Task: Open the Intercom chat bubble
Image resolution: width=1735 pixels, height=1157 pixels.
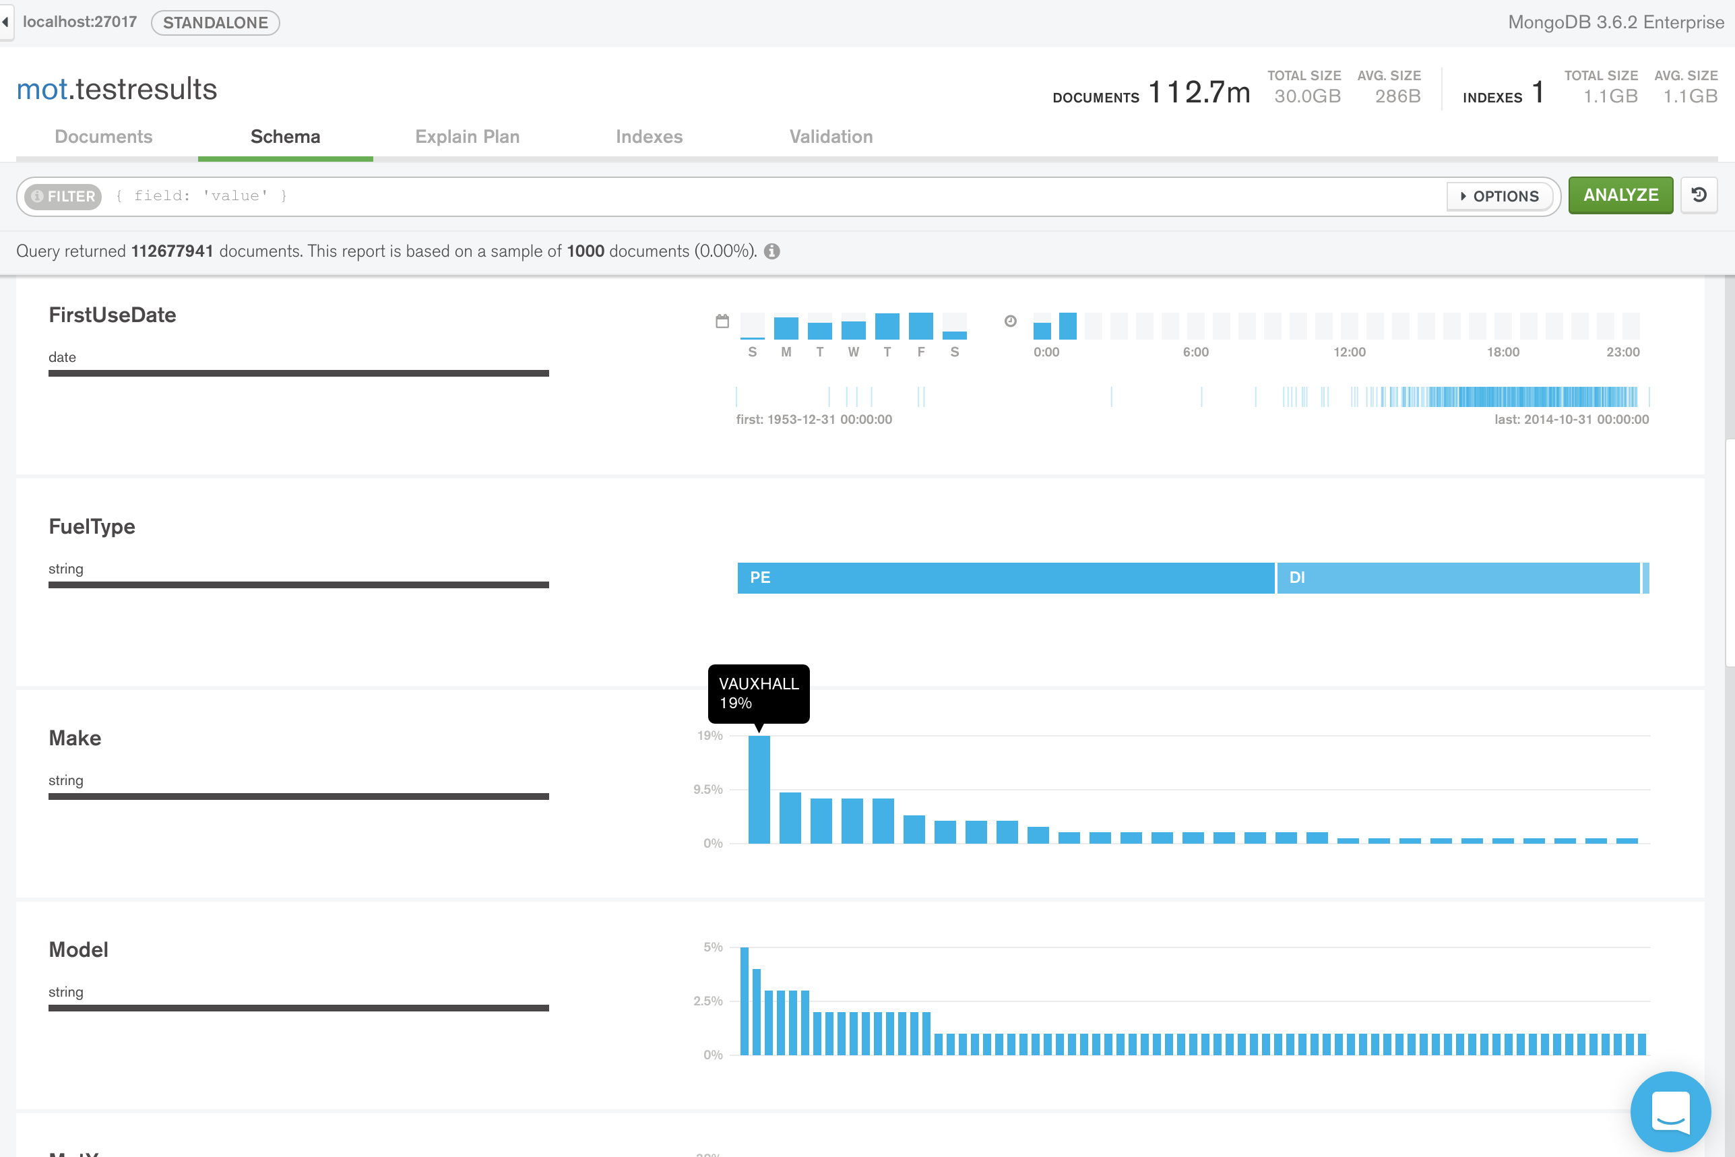Action: point(1670,1111)
